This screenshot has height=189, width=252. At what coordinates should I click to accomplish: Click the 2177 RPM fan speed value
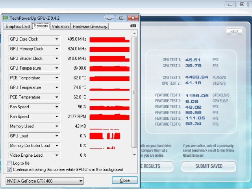pos(77,117)
